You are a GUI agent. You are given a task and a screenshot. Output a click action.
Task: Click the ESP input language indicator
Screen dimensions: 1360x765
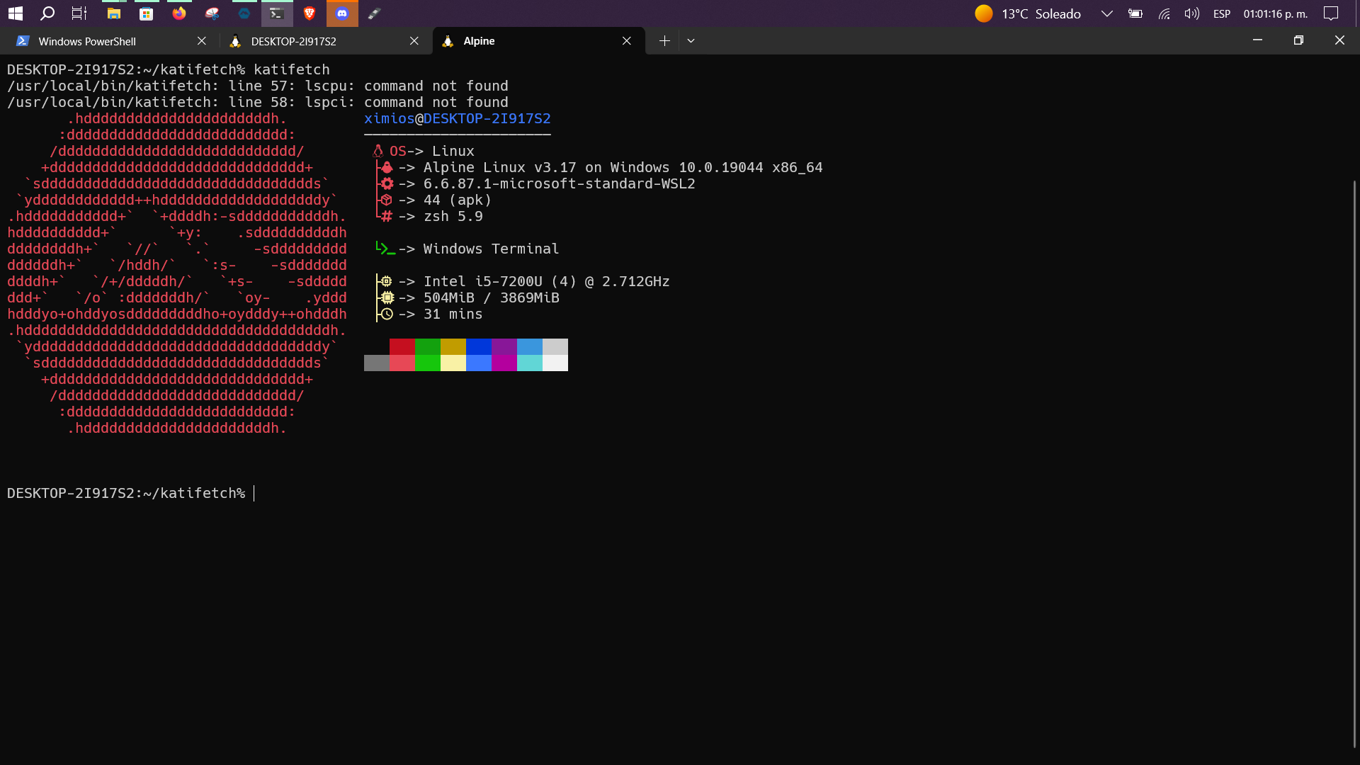(x=1221, y=13)
